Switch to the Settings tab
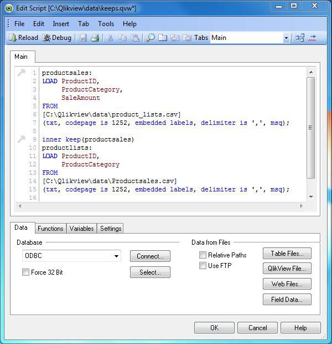The image size is (332, 344). pos(111,229)
